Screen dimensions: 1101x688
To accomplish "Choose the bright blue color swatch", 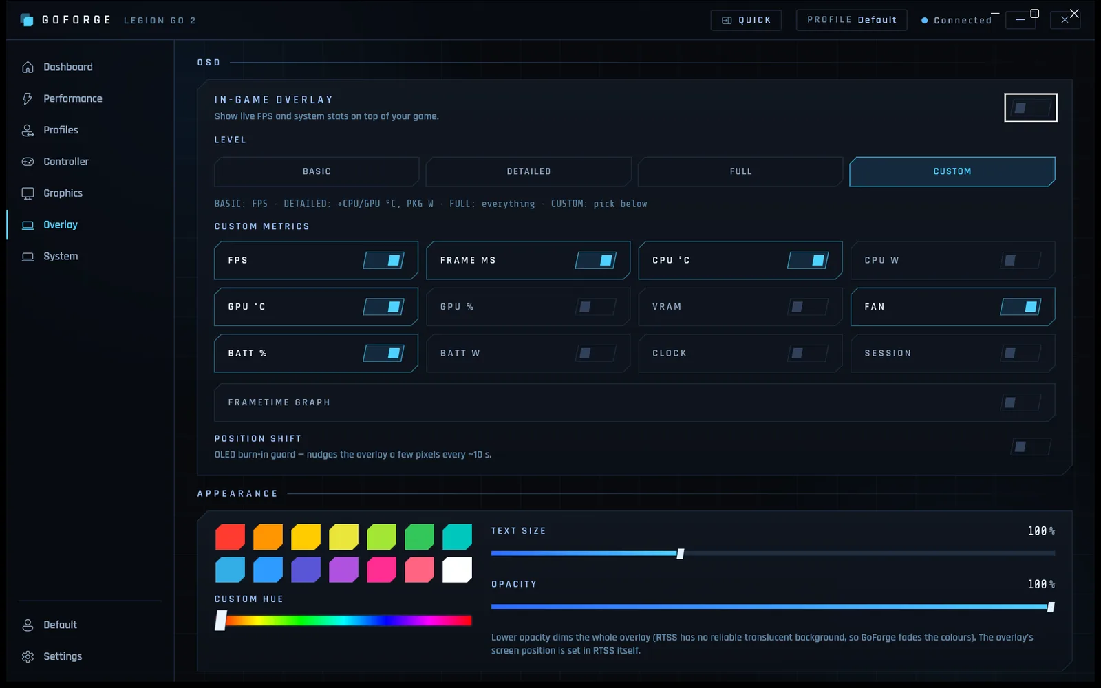I will point(268,570).
